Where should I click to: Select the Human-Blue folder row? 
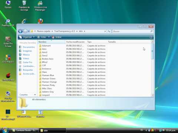coord(72,75)
